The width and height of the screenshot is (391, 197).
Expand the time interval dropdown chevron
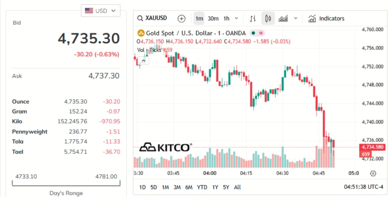[x=236, y=18]
